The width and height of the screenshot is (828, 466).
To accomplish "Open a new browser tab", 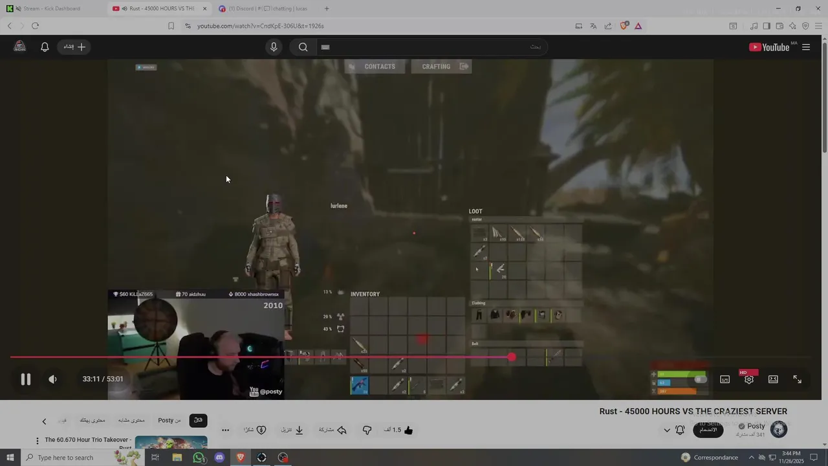I will (327, 8).
